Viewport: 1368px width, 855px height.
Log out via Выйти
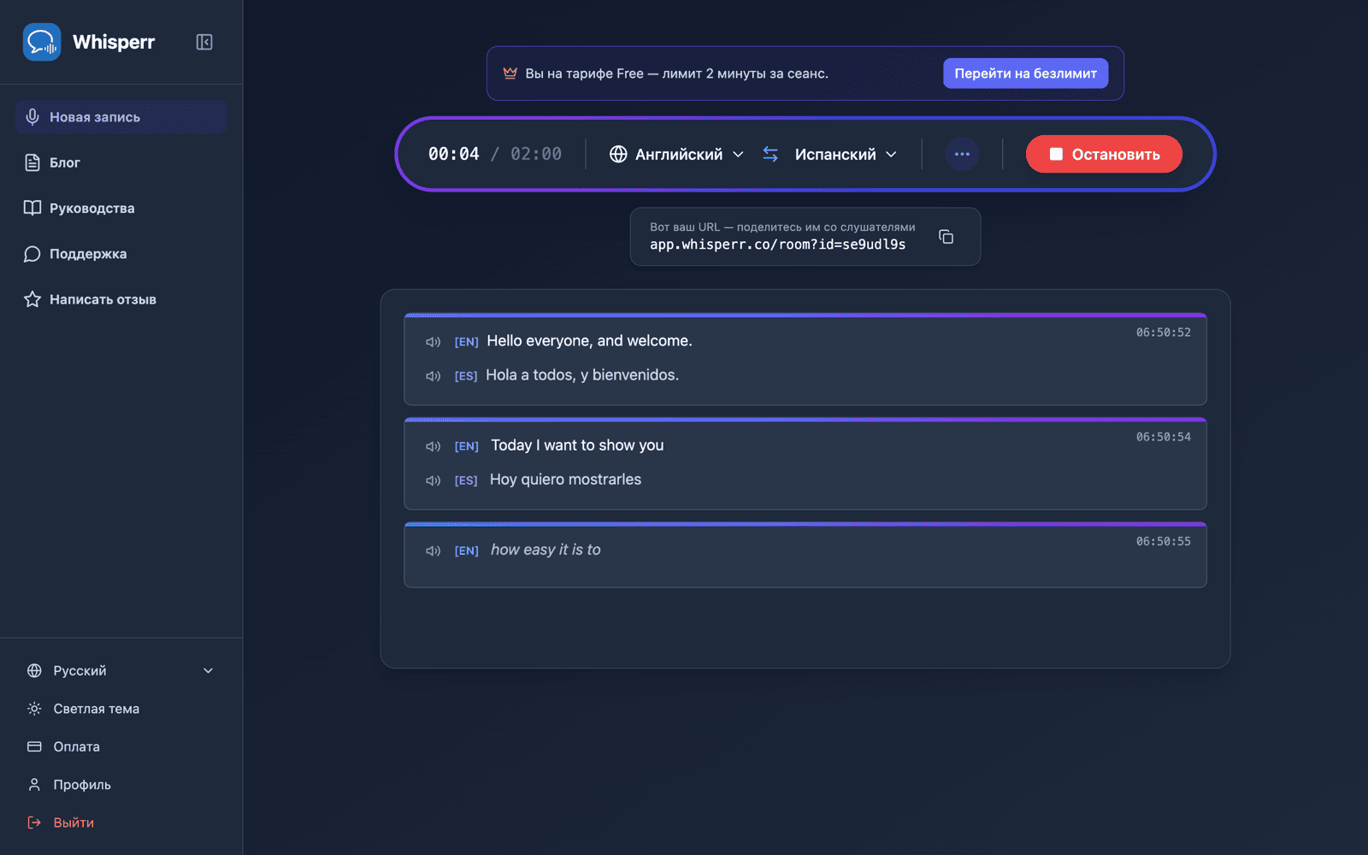(x=121, y=823)
